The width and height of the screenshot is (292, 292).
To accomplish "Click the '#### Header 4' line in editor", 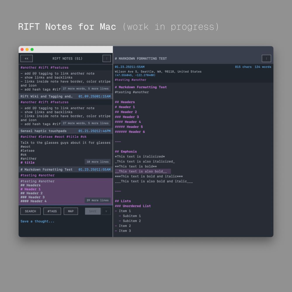I will pos(128,122).
